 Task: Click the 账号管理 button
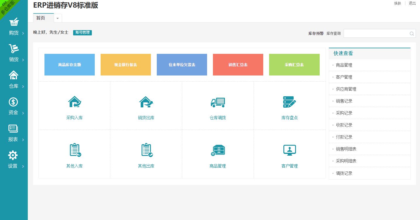(x=82, y=32)
